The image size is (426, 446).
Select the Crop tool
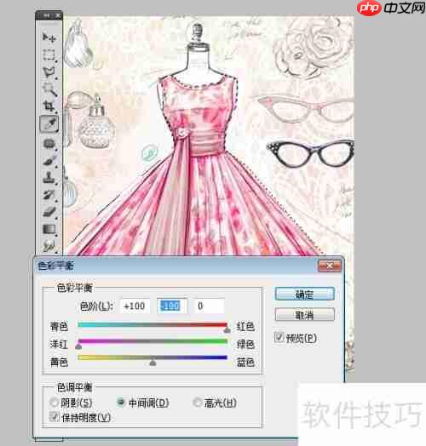[x=49, y=106]
